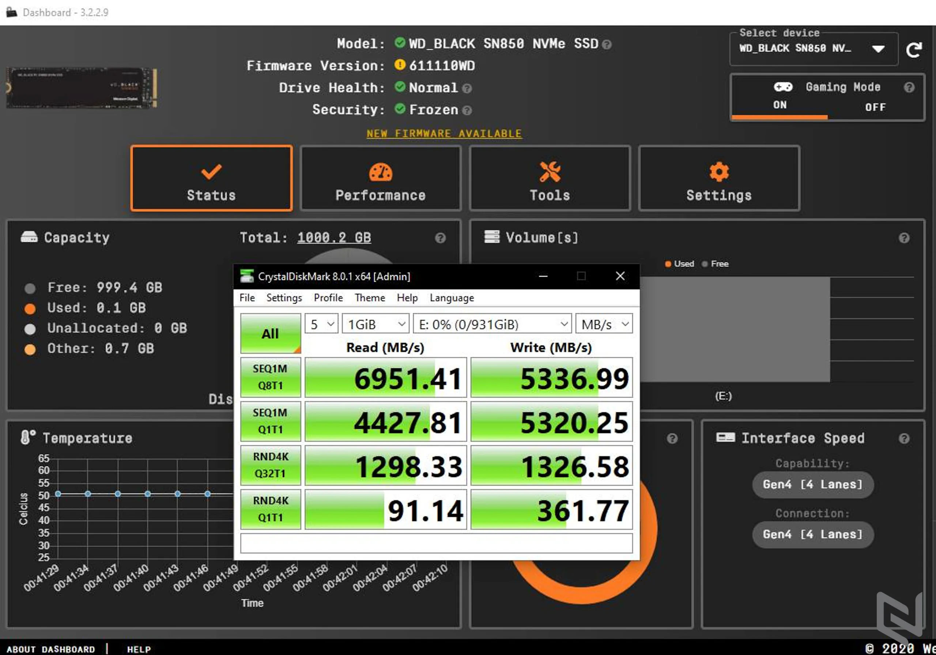Click the Temperature thermometer icon
Viewport: 936px width, 655px height.
(x=28, y=438)
